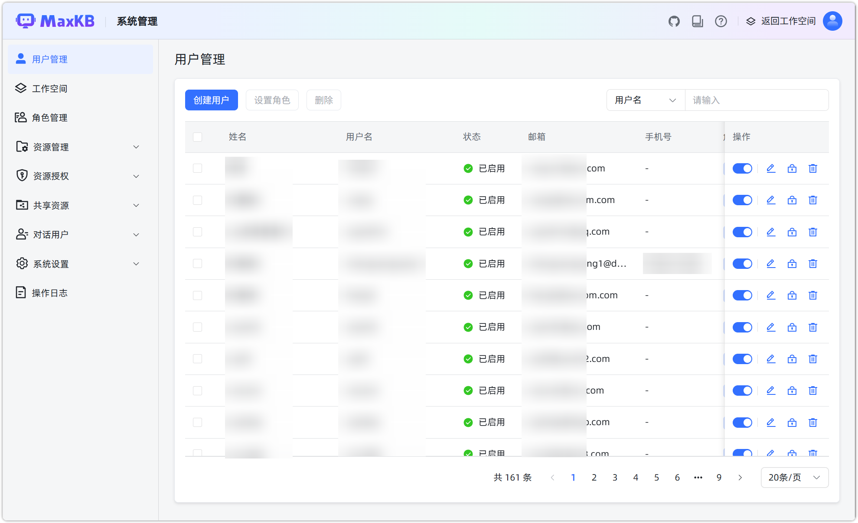Open the 用户名 search filter dropdown

tap(645, 100)
